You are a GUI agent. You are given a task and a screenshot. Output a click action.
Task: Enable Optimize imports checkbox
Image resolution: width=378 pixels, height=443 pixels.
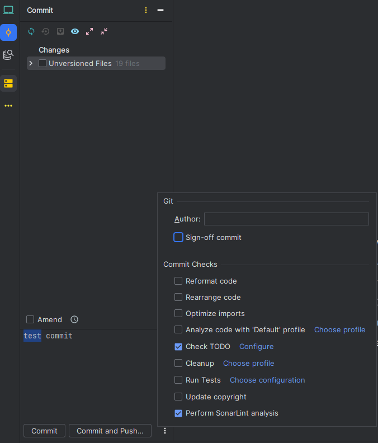pos(178,313)
